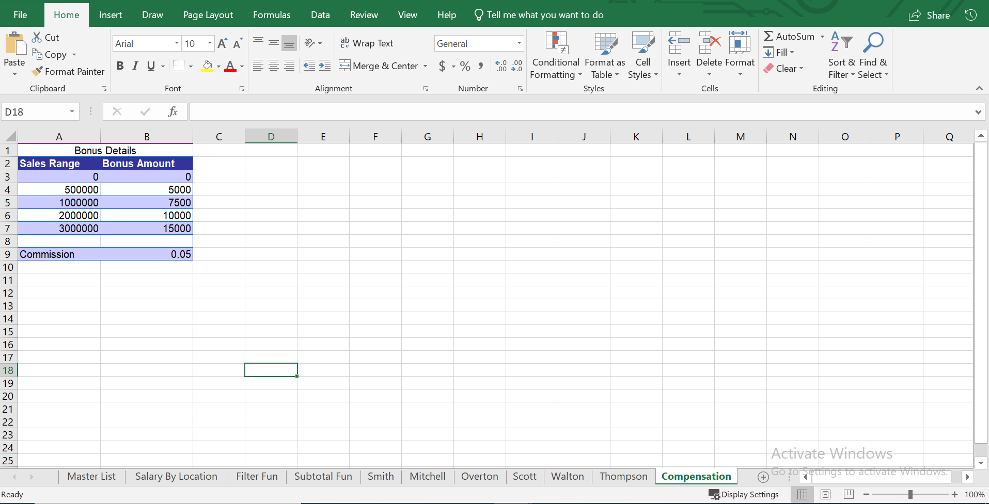989x504 pixels.
Task: Toggle Bottom Align vertical alignment
Action: (289, 43)
